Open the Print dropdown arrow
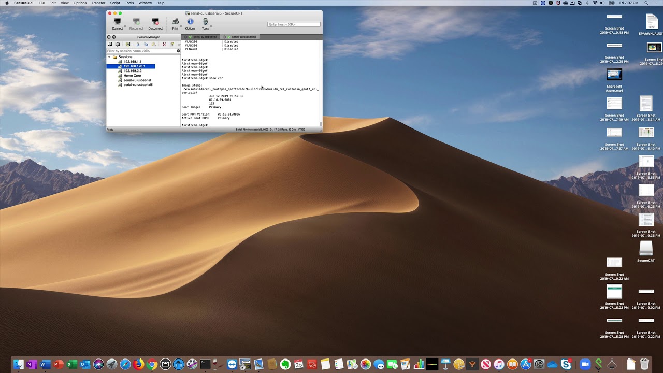The image size is (663, 373). (181, 26)
